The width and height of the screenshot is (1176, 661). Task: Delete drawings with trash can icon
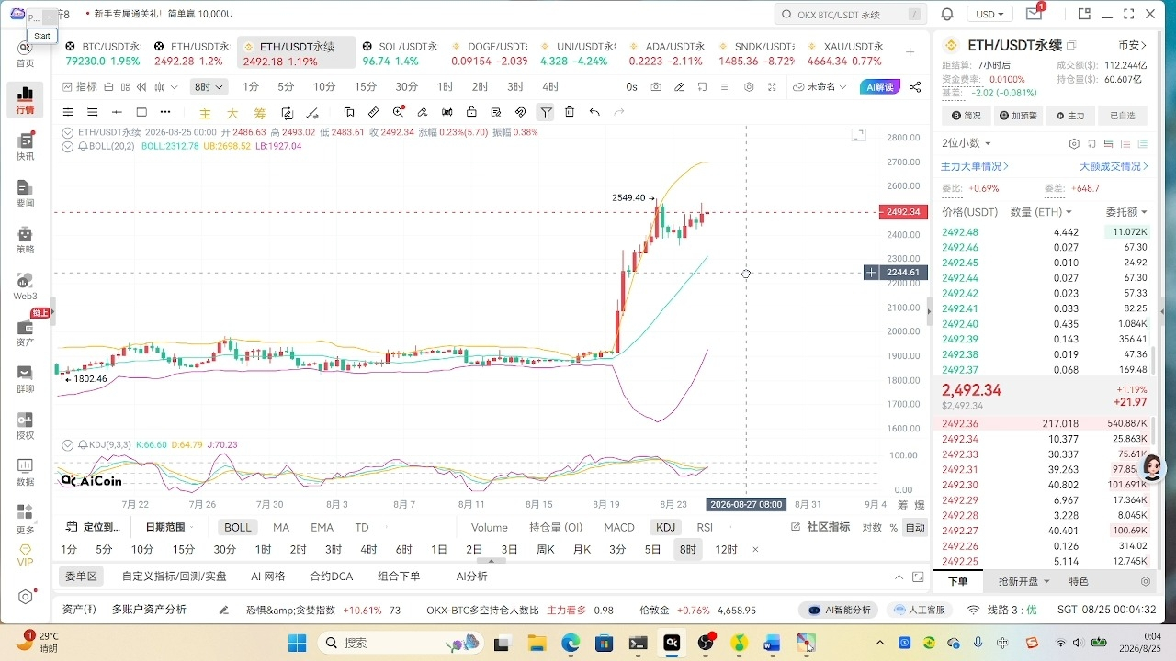[x=570, y=112]
